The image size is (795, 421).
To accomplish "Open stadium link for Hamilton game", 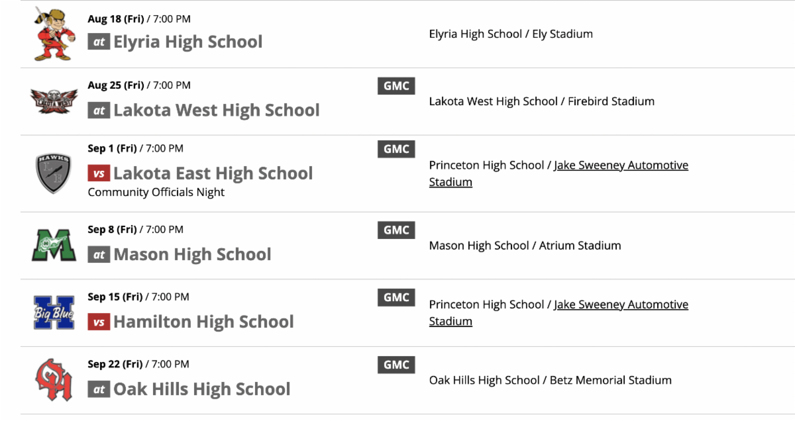I will pyautogui.click(x=621, y=304).
